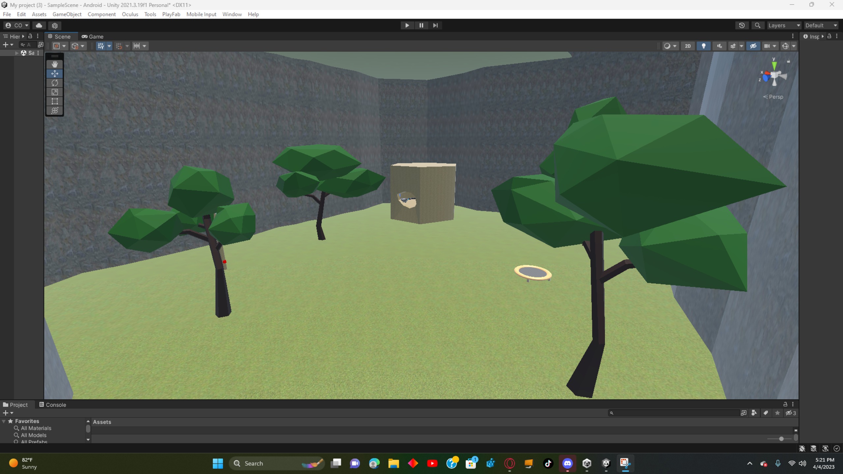Select the Rotate tool
843x474 pixels.
(55, 83)
